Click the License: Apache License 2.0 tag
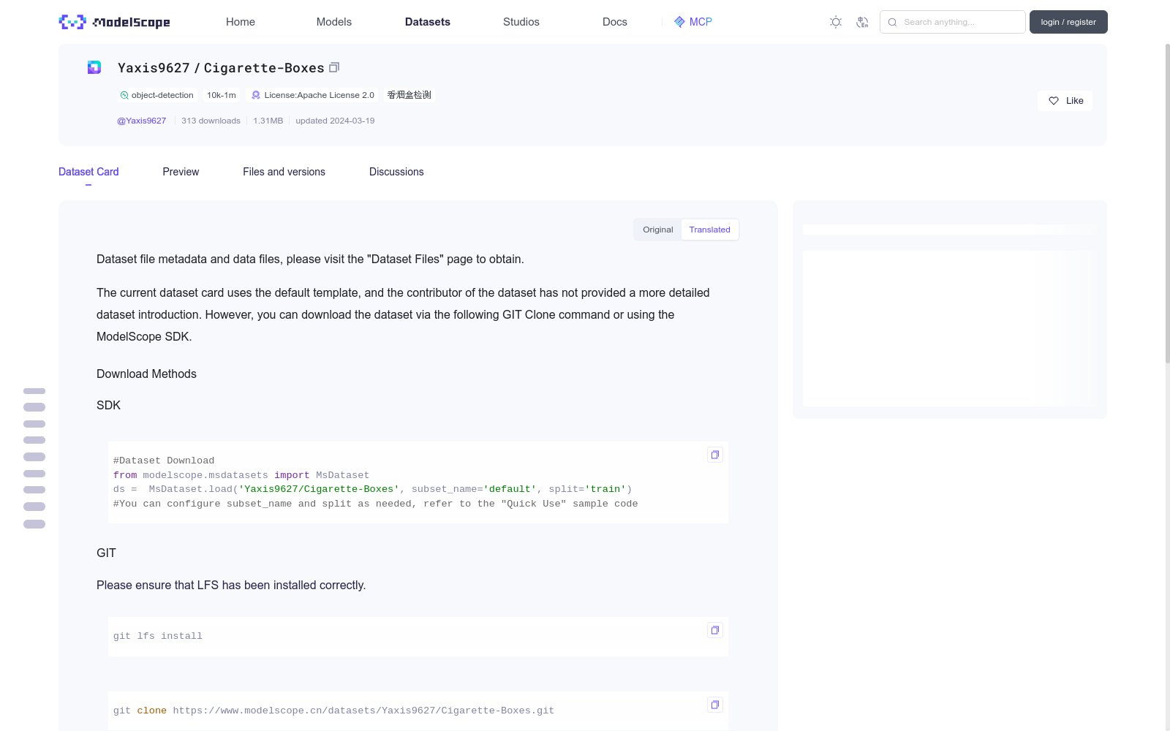1170x731 pixels. click(313, 95)
